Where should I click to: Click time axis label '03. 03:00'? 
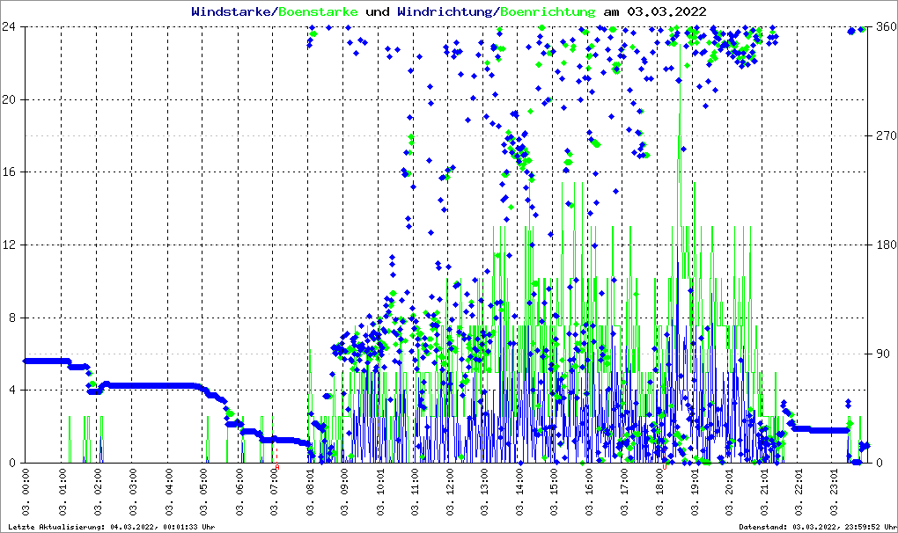(x=132, y=493)
